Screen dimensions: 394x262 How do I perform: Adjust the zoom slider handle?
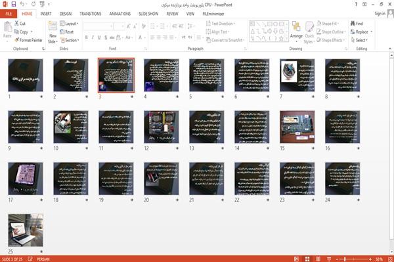pos(345,259)
